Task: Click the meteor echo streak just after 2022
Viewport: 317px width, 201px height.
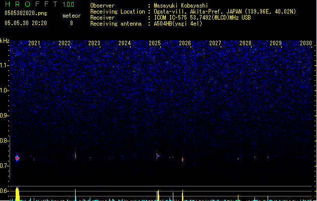Action: coord(76,156)
